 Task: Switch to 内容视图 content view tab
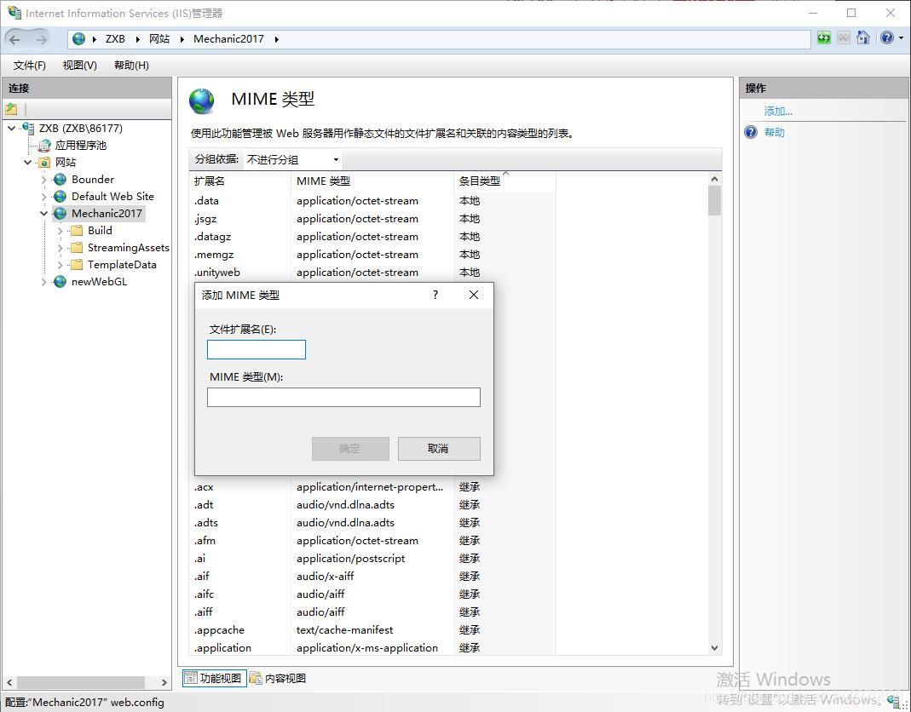pos(278,678)
